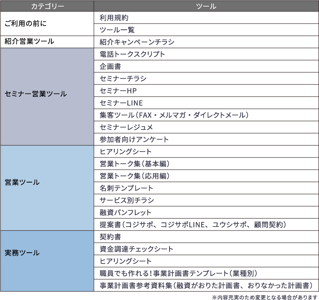Select the ご利用の前に category cell

pos(47,23)
